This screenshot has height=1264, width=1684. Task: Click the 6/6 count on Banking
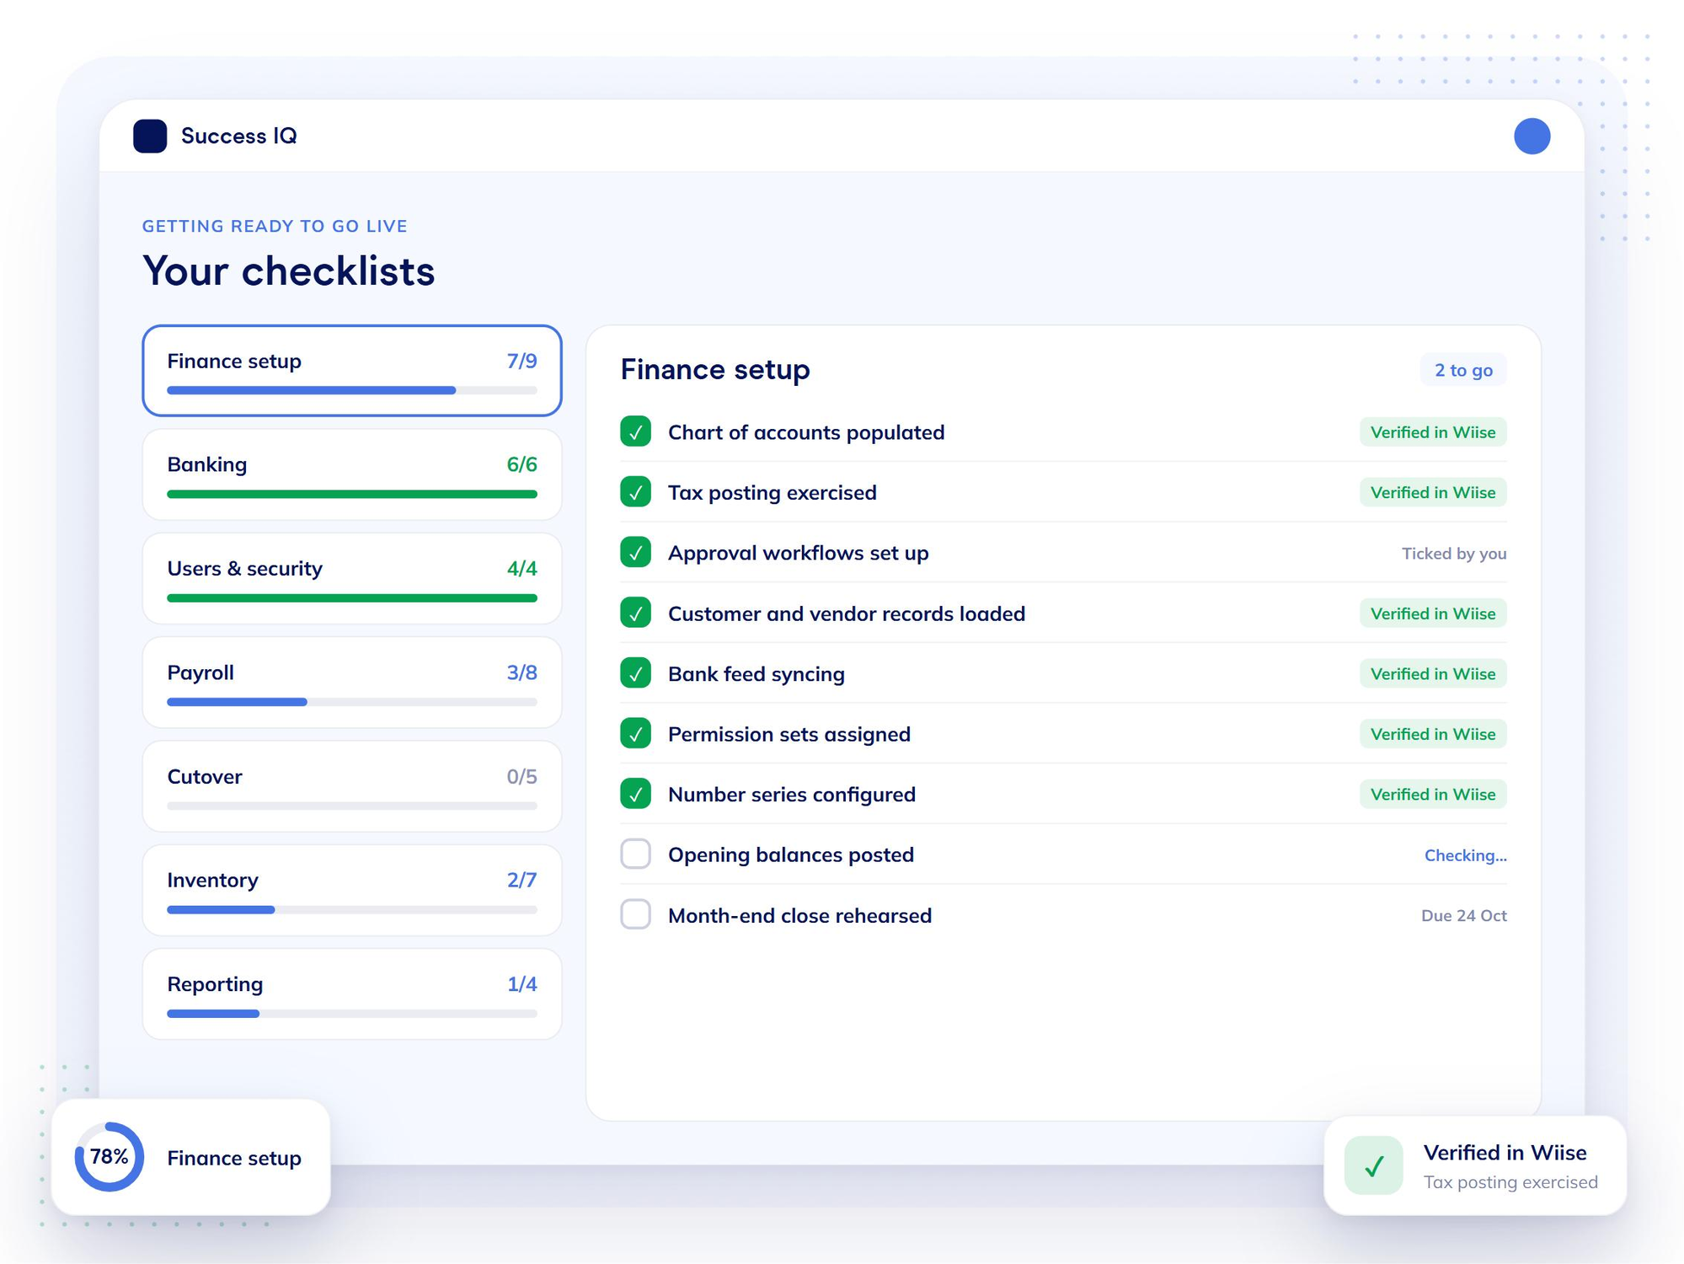[521, 464]
